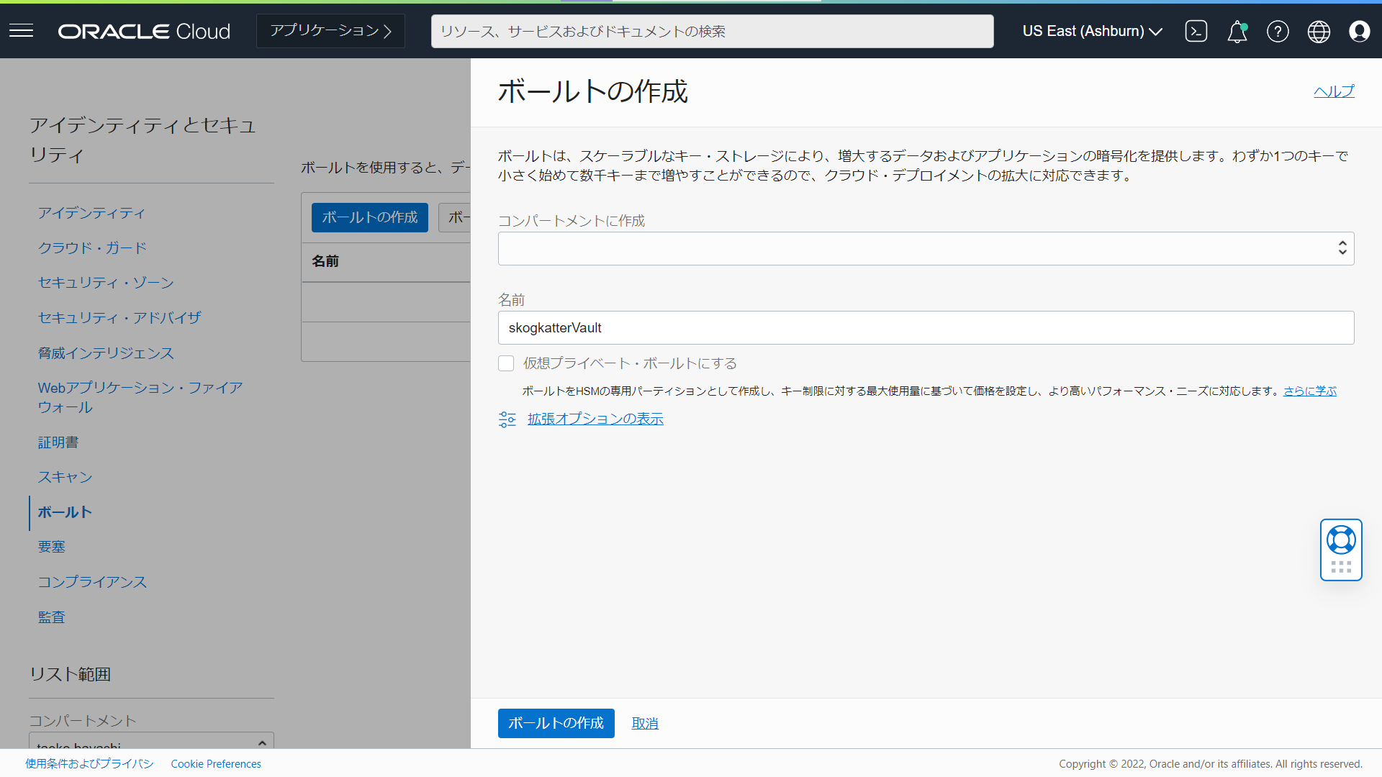This screenshot has height=777, width=1382.
Task: Open the navigation hamburger menu
Action: point(21,30)
